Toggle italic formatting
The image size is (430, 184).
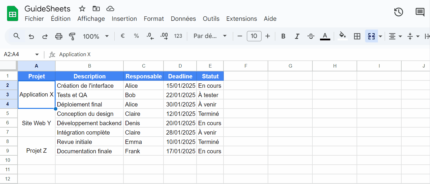[297, 36]
